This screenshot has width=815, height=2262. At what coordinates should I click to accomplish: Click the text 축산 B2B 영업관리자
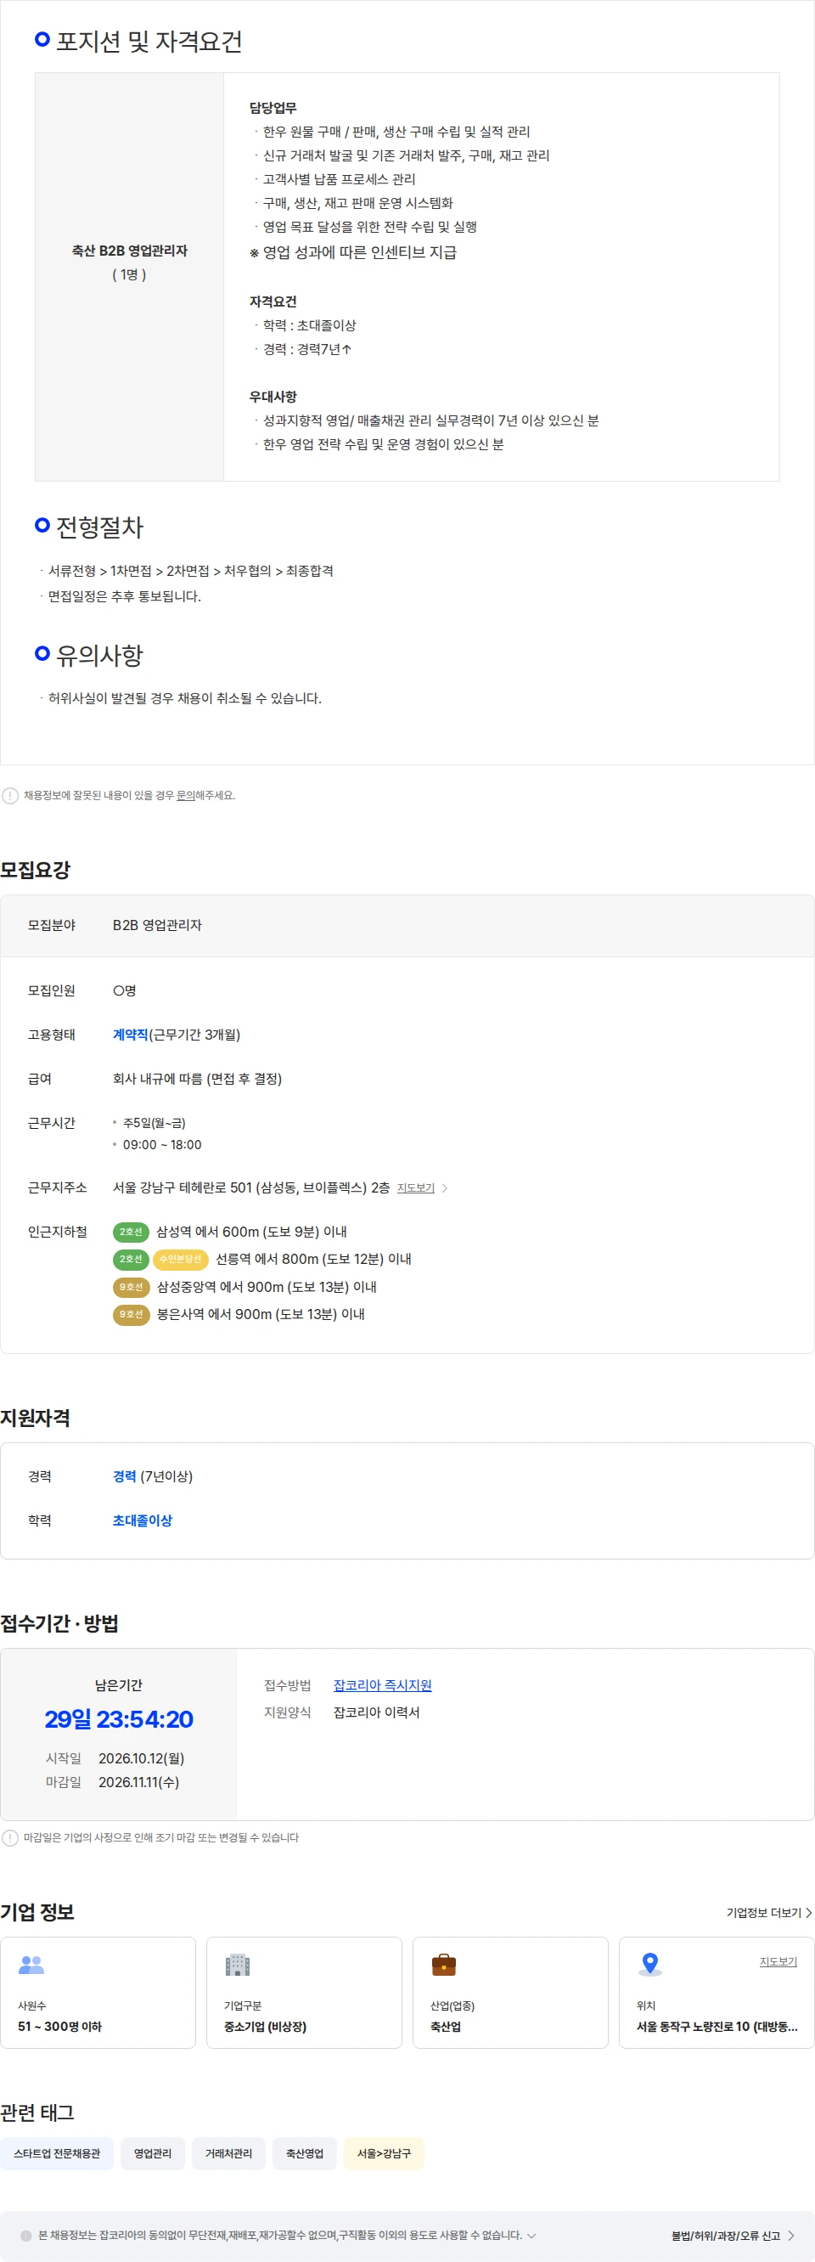tap(130, 251)
